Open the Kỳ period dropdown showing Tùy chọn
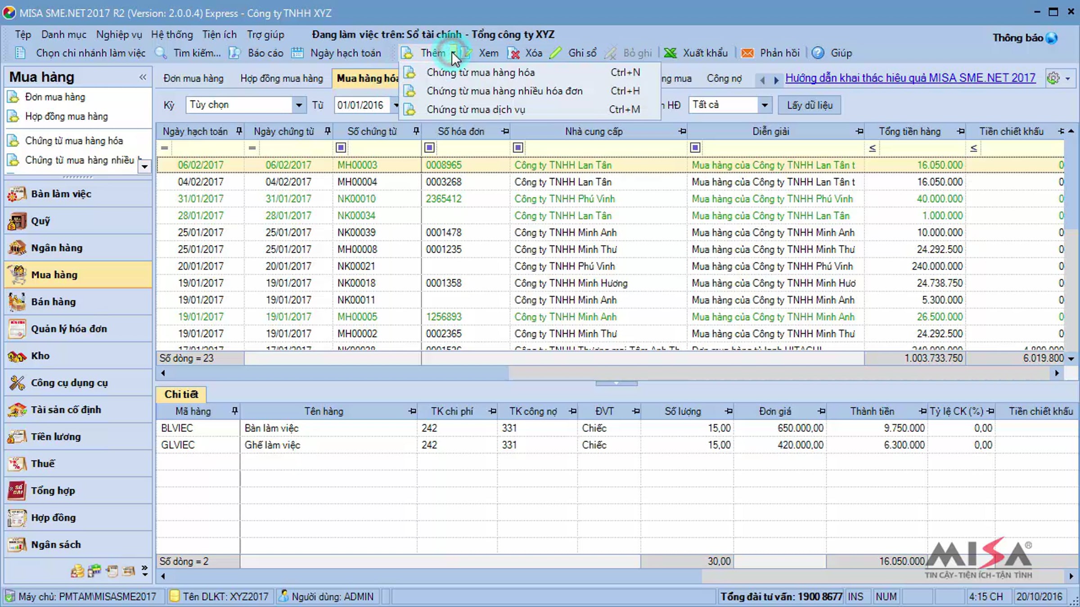This screenshot has height=607, width=1080. (x=299, y=105)
